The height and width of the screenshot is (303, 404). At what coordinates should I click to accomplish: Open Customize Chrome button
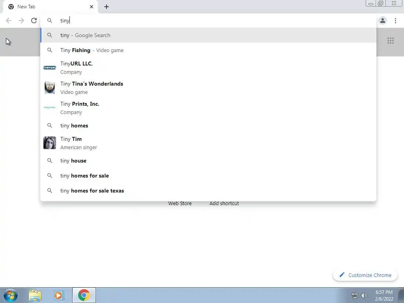tap(365, 275)
